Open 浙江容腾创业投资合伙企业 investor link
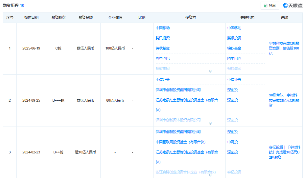Viewport: 304px width, 178px height. click(x=186, y=172)
